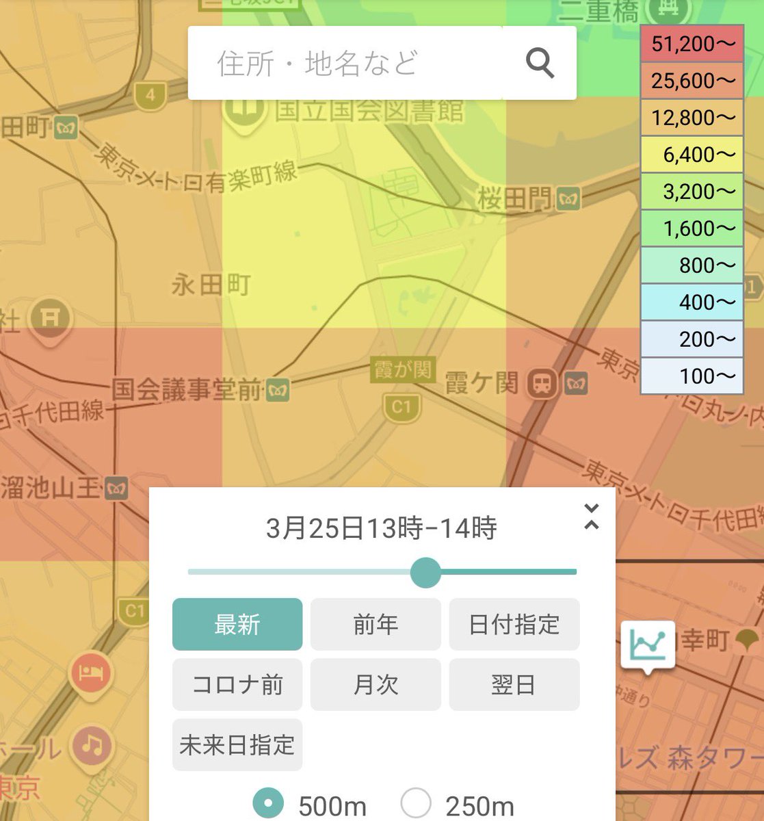The height and width of the screenshot is (821, 764).
Task: Click the shrine marker icon on map
Action: point(50,319)
